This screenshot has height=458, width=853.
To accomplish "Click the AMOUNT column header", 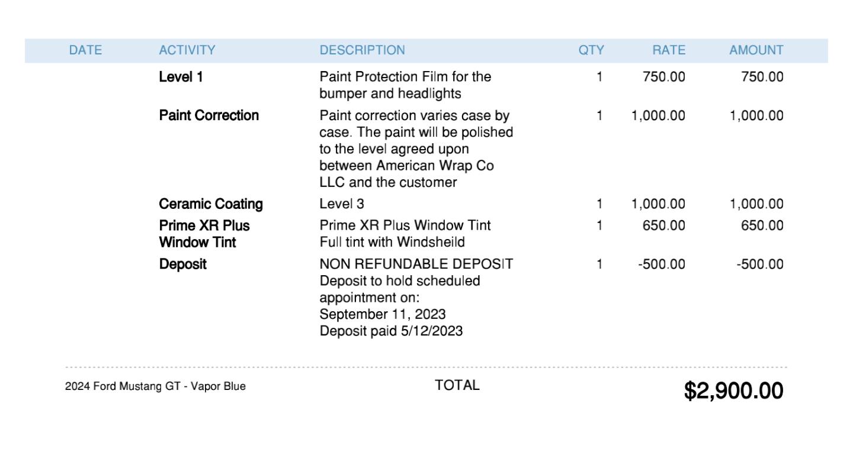I will [756, 50].
